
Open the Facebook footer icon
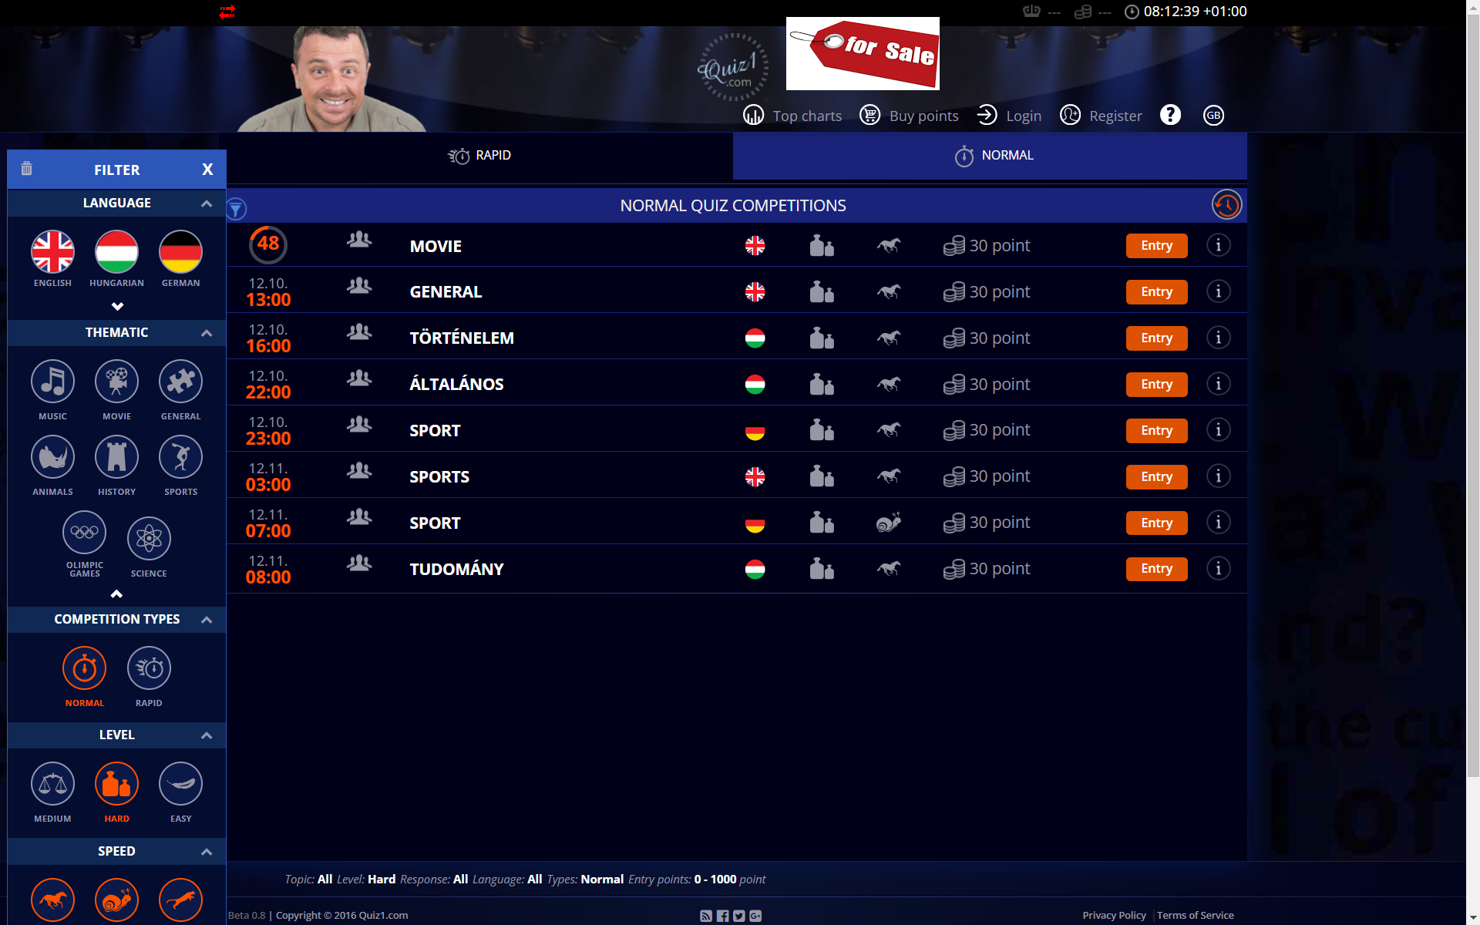tap(722, 916)
